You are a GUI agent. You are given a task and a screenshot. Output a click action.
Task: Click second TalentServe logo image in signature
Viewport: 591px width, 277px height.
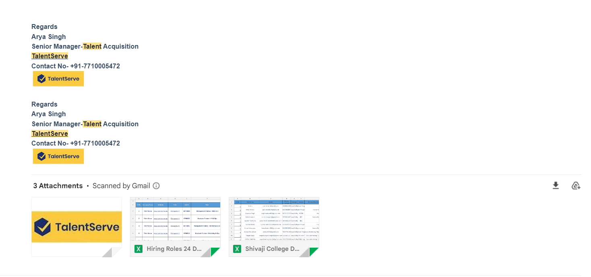[58, 156]
